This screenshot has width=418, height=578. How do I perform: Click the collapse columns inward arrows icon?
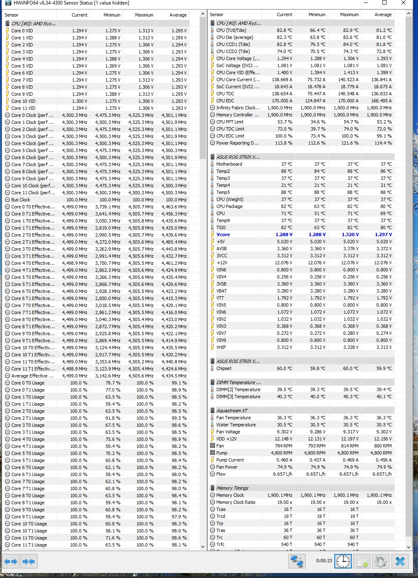coord(29,562)
